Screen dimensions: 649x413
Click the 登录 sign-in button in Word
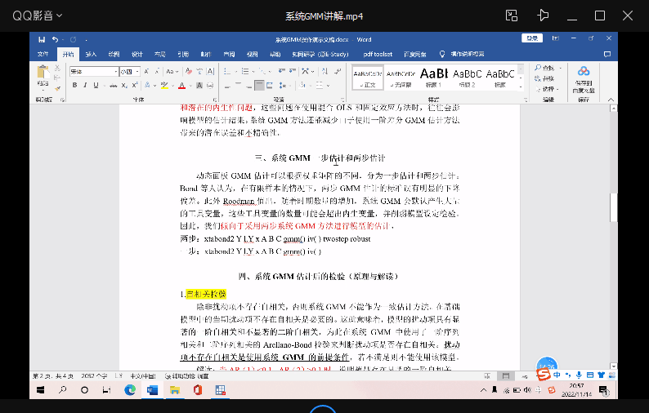pos(532,38)
